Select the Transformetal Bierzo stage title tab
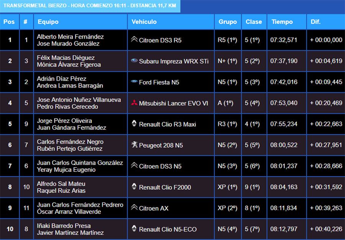This screenshot has height=240, width=345. click(x=90, y=6)
